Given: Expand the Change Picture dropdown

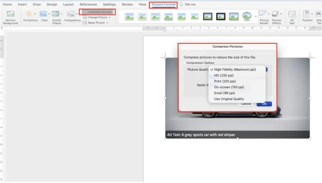Looking at the screenshot, I should click(109, 18).
